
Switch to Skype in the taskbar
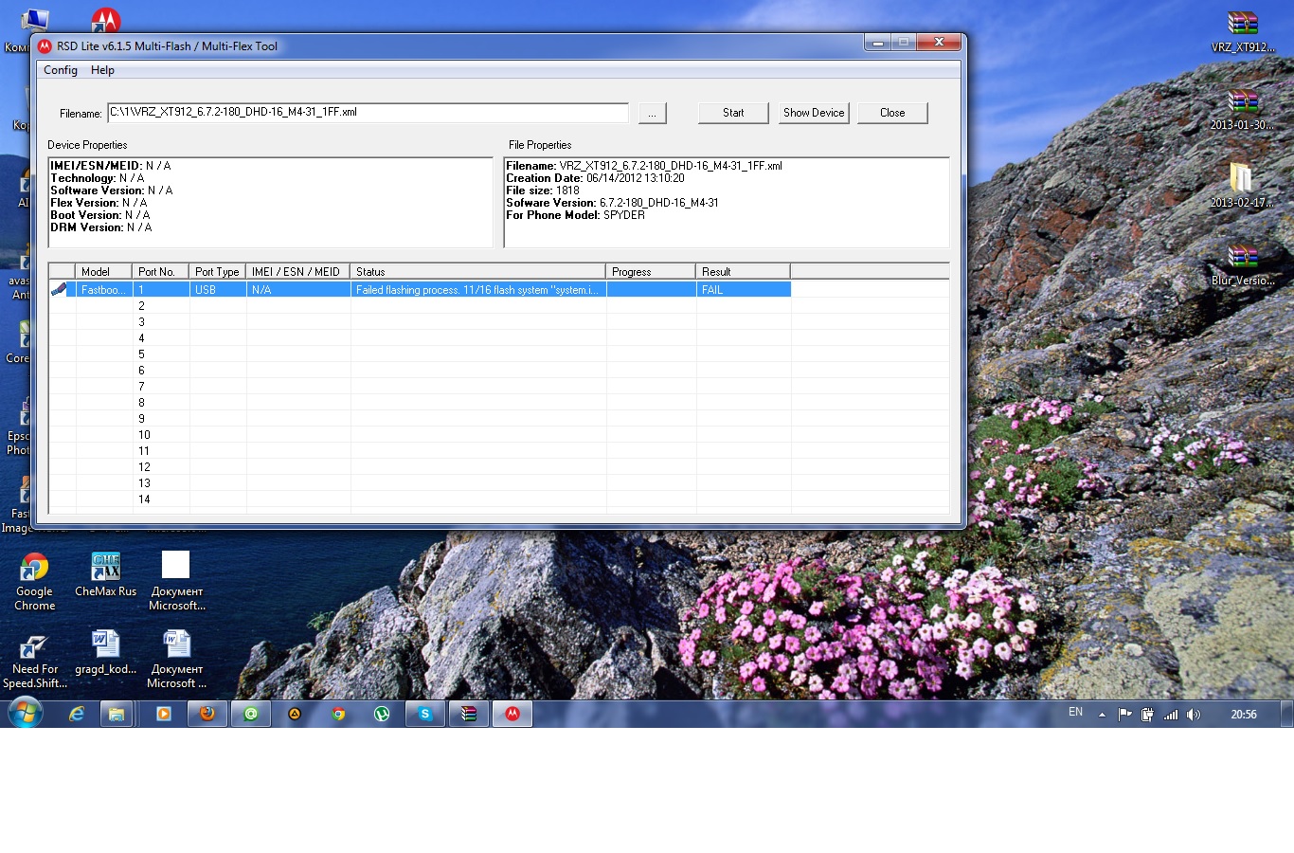click(x=425, y=714)
